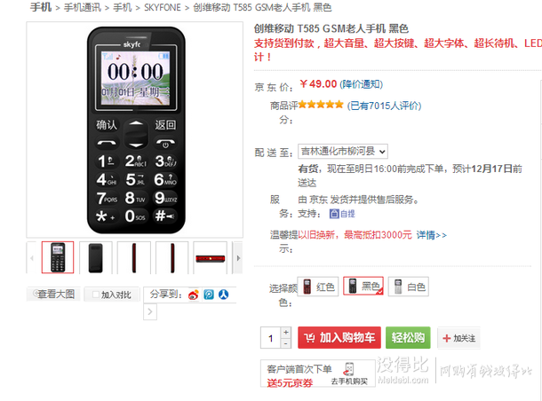This screenshot has height=401, width=542.
Task: Open the 降价通知 price alert link
Action: (x=362, y=84)
